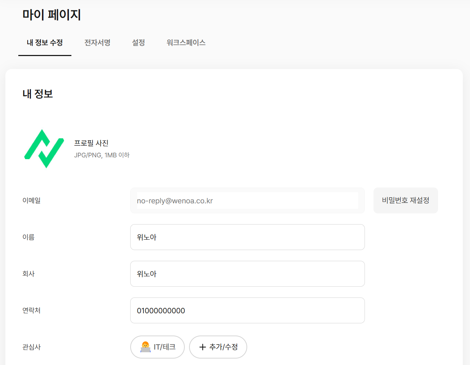This screenshot has width=470, height=365.
Task: Click the green profile logo image
Action: [44, 149]
